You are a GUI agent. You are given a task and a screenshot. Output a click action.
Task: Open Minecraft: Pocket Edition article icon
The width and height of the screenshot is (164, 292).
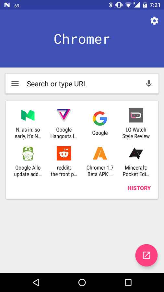(136, 153)
